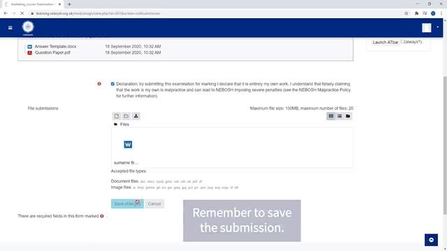Image resolution: width=447 pixels, height=251 pixels.
Task: Click the site lock icon in address bar
Action: [x=32, y=13]
